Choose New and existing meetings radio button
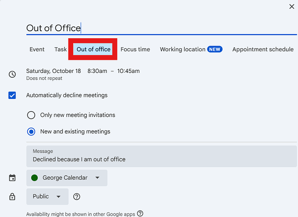This screenshot has height=217, width=298. click(x=31, y=132)
